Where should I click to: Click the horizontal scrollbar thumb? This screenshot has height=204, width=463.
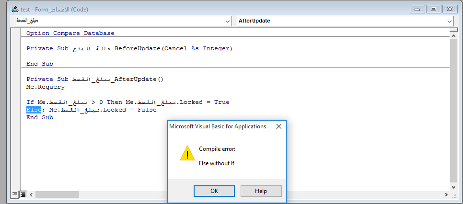[x=58, y=194]
